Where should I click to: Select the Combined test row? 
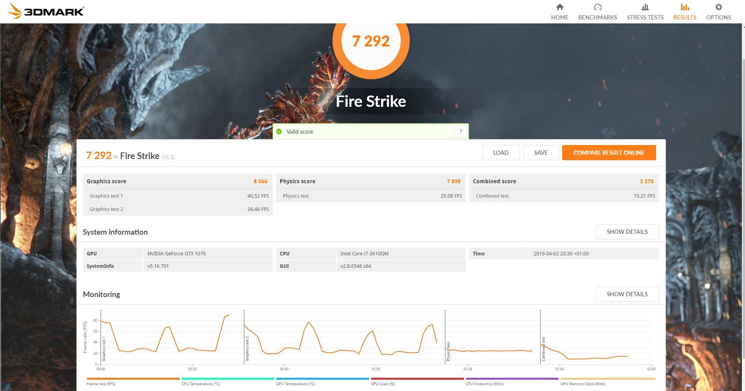[x=564, y=196]
